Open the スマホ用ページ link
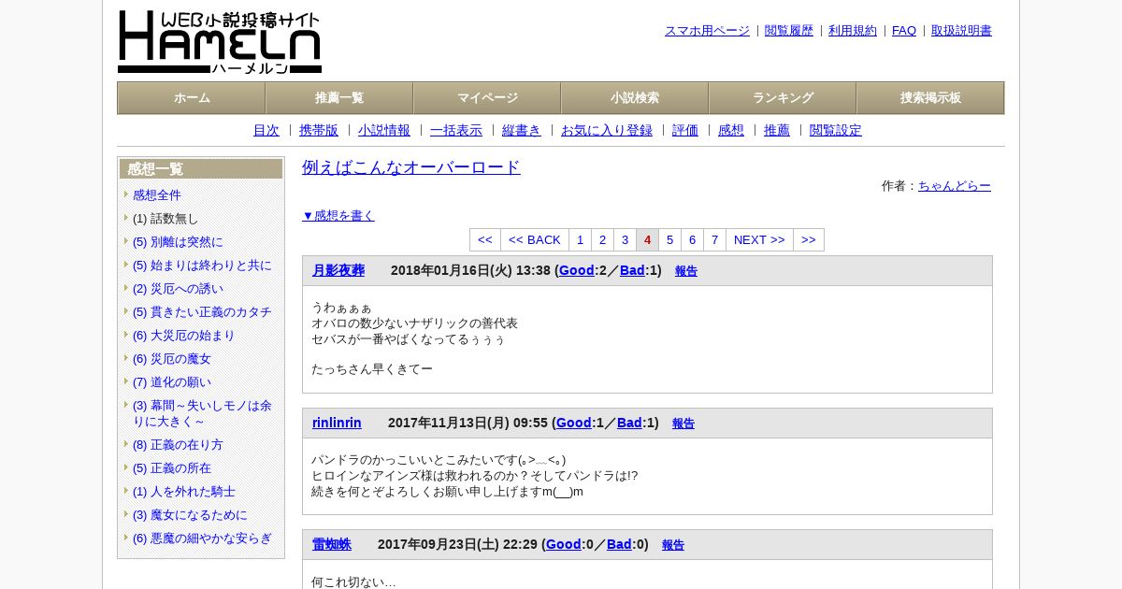Viewport: 1122px width, 589px height. click(707, 31)
